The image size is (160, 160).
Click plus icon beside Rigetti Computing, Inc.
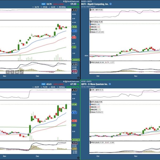click(x=110, y=4)
